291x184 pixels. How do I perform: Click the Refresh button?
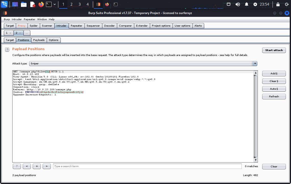click(x=274, y=96)
